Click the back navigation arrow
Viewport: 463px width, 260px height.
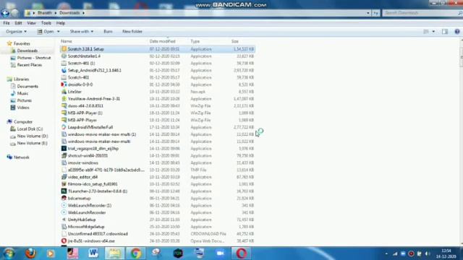tap(5, 13)
